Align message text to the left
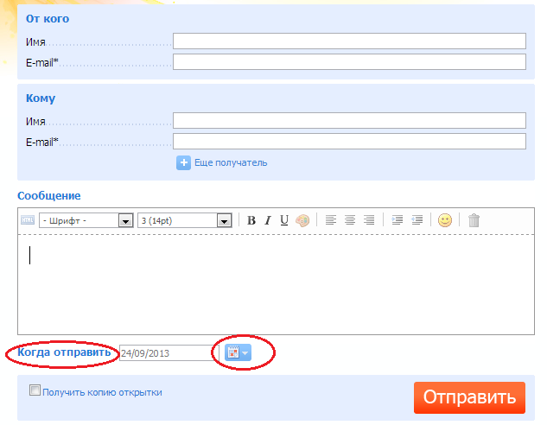This screenshot has height=425, width=547. [x=331, y=220]
